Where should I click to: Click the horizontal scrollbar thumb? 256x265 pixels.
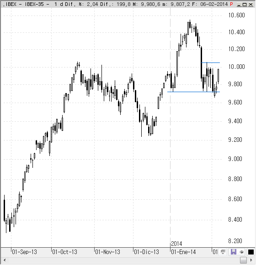tap(243, 260)
